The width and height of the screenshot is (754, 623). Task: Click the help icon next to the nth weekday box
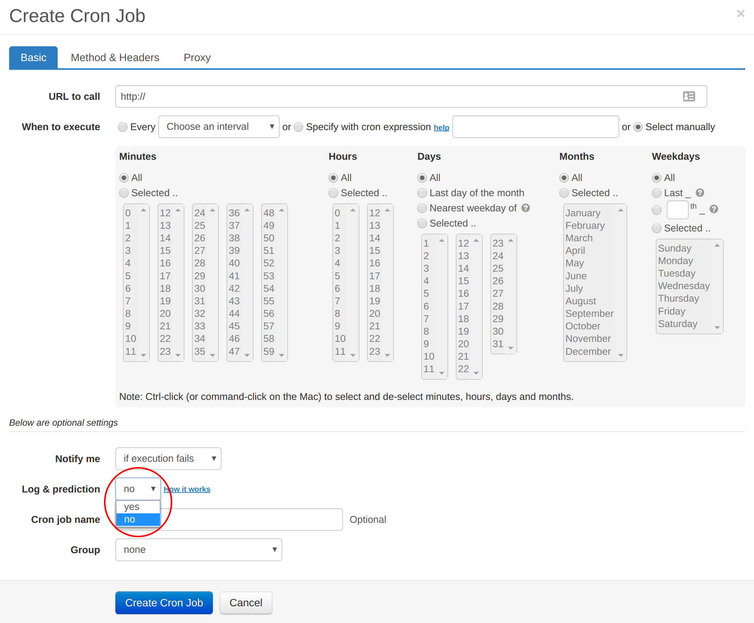(x=714, y=209)
